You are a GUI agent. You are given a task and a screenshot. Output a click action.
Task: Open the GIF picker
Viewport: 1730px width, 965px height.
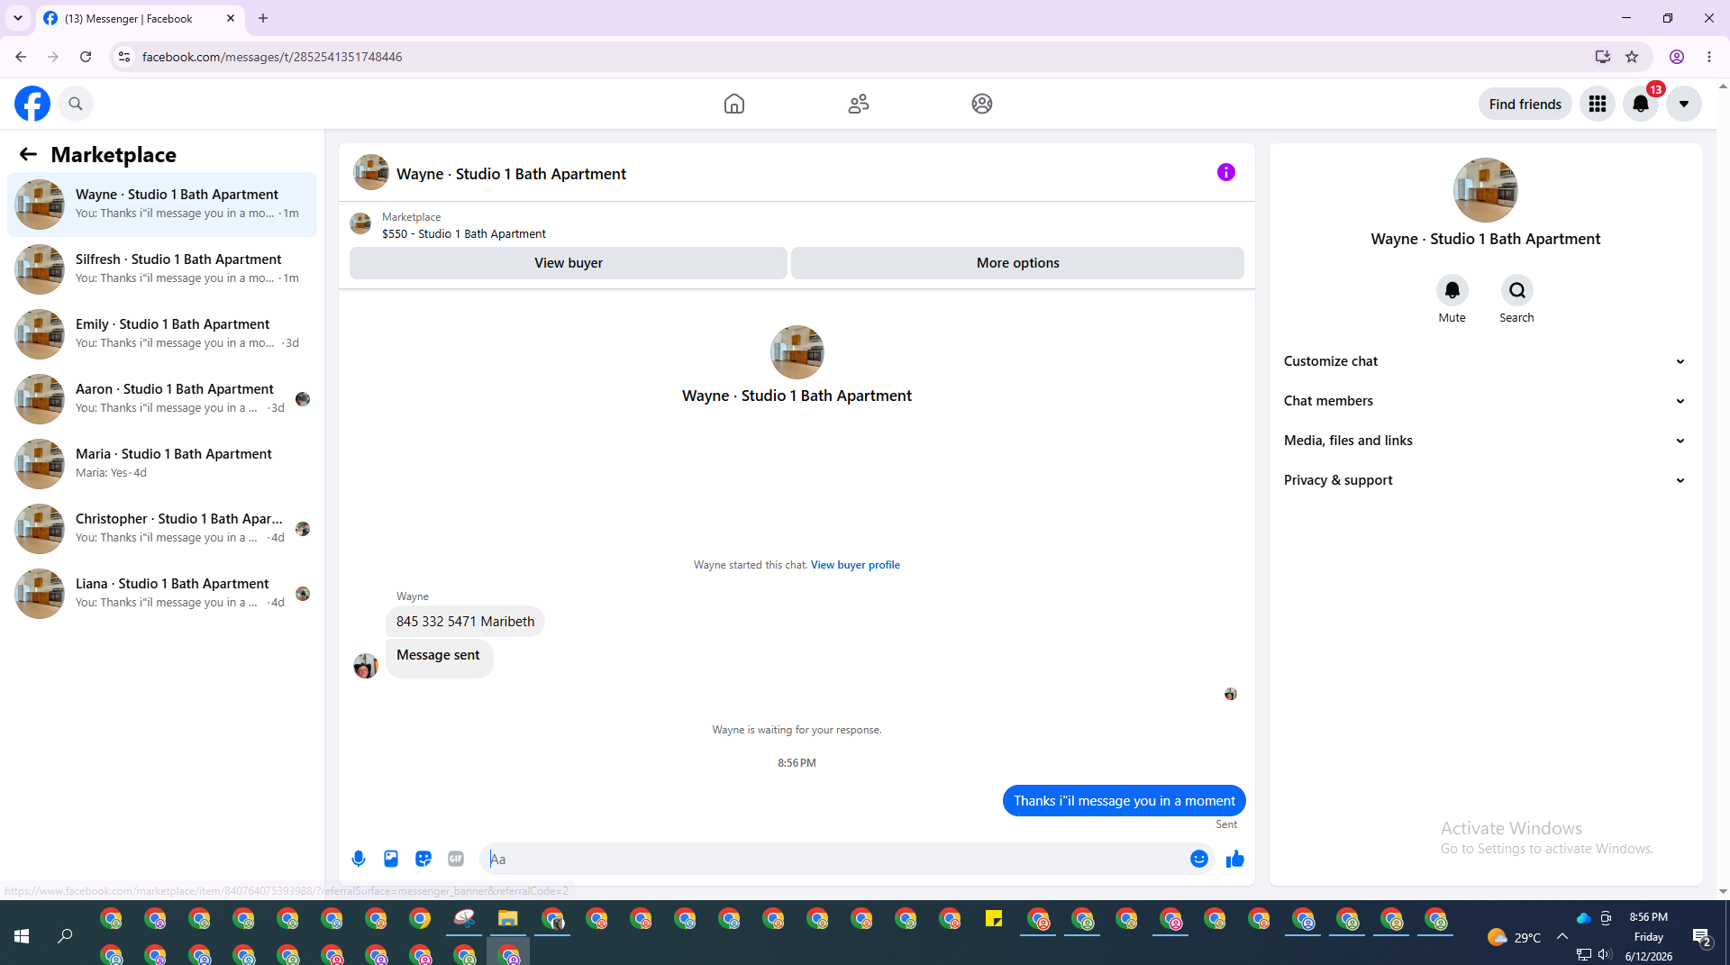pos(456,859)
